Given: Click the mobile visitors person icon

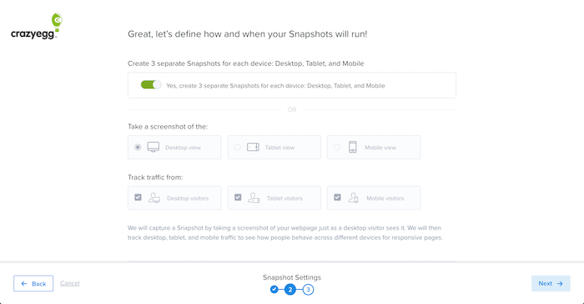Looking at the screenshot, I should [x=354, y=198].
